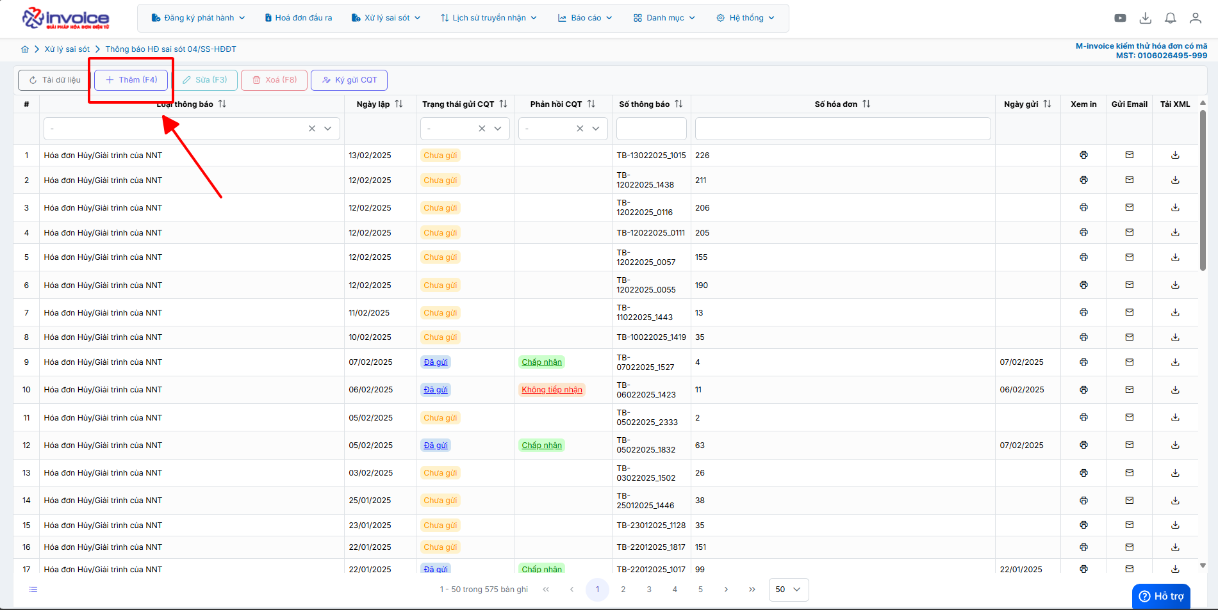Expand the Lịch sử truyền nhận menu
The width and height of the screenshot is (1218, 610).
489,18
